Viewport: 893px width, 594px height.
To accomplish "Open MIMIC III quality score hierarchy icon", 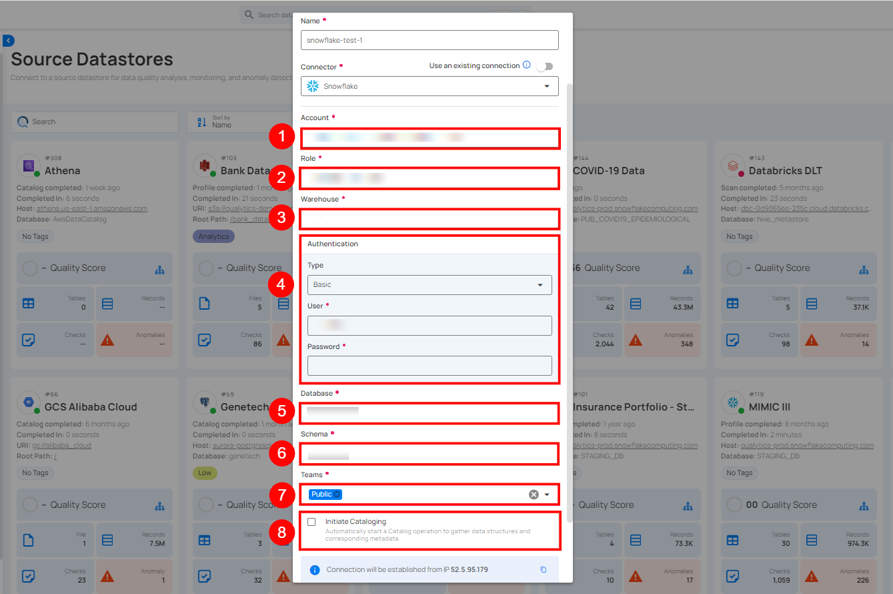I will coord(864,507).
